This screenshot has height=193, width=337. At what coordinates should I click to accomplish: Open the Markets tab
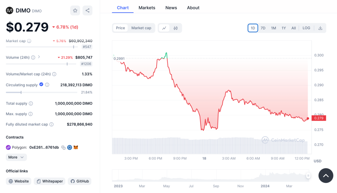[x=147, y=8]
